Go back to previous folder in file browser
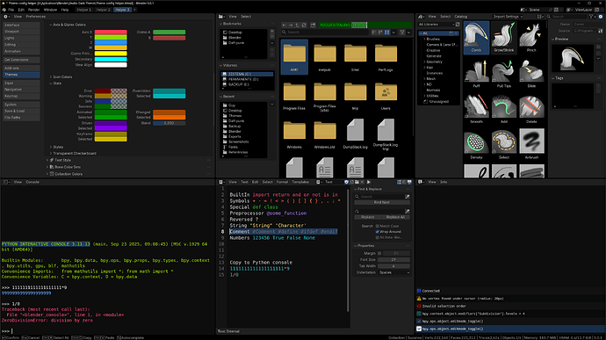 click(284, 25)
